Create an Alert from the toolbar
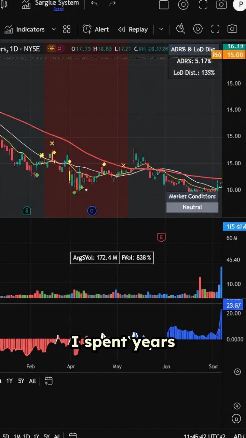246x438 pixels. [96, 29]
